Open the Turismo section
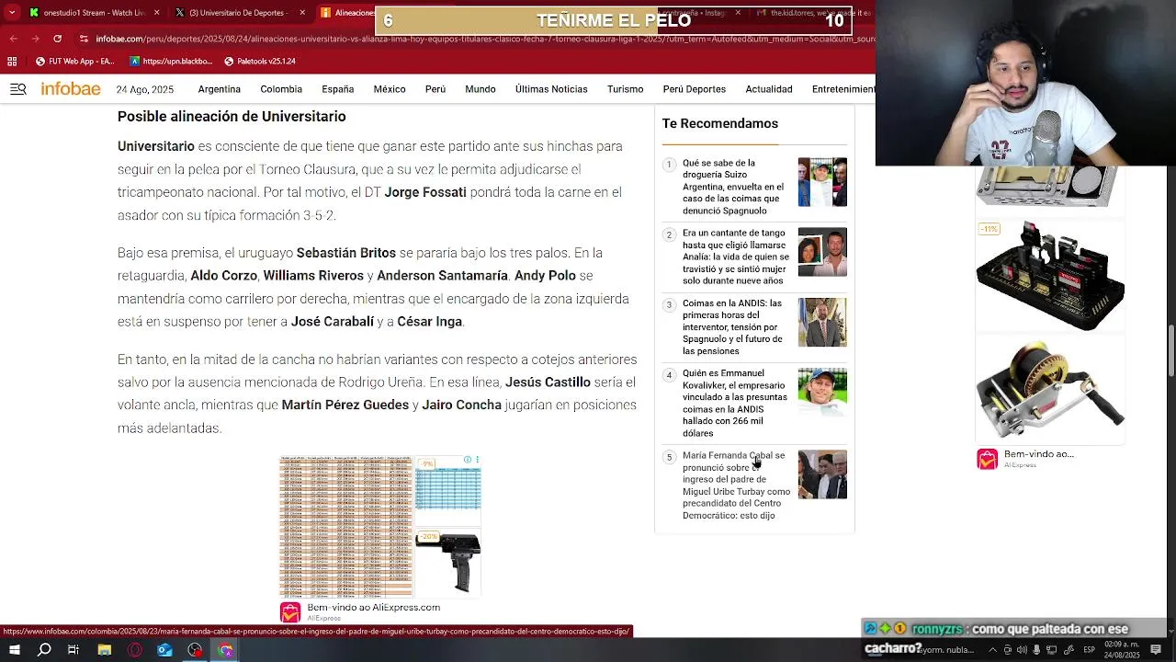The width and height of the screenshot is (1176, 662). 625,89
